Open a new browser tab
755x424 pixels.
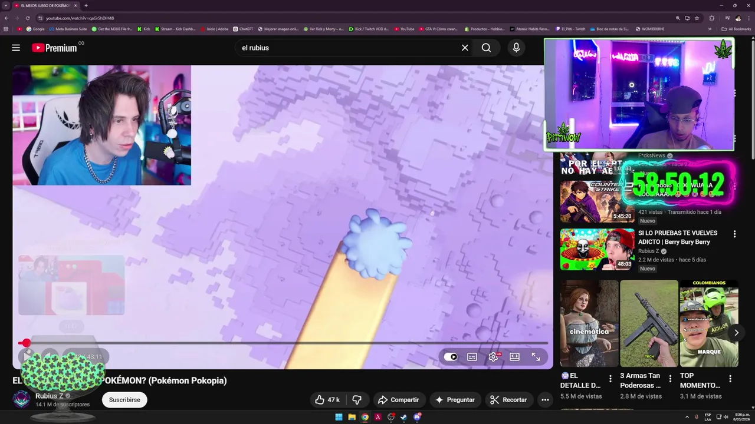pos(86,5)
